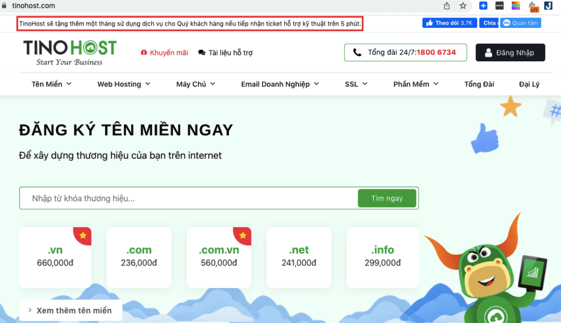Focus the Nhập từ khóa thương hiệu field

[188, 198]
